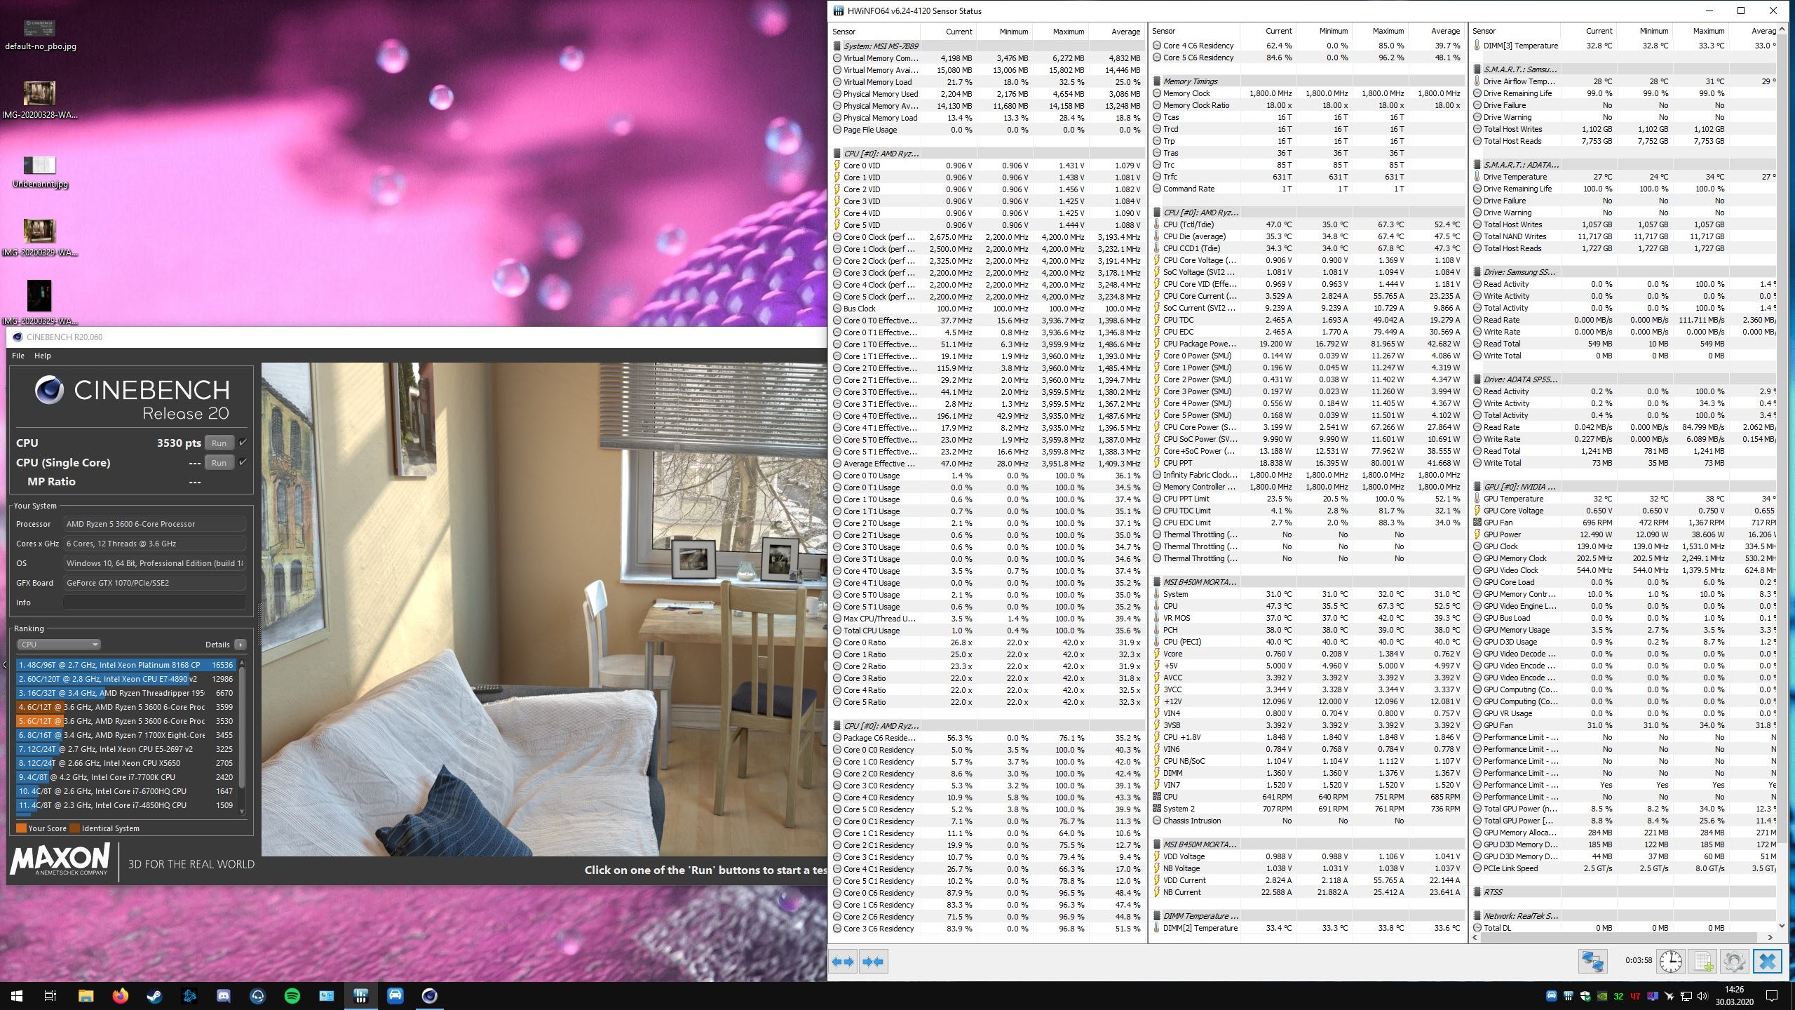Select IMG-20200328-WA desktop image

[x=40, y=100]
